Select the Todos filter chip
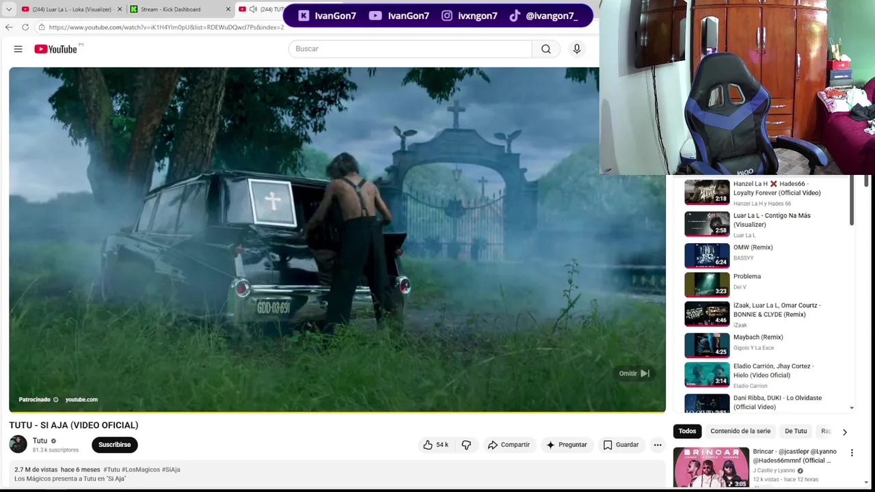 click(687, 431)
